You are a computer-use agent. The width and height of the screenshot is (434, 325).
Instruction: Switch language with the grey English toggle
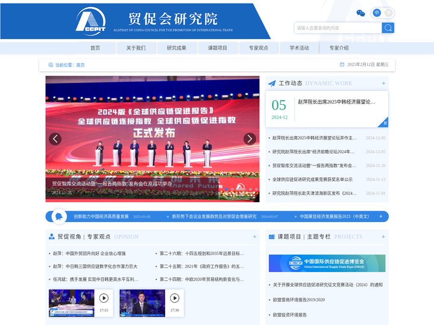pos(389,13)
